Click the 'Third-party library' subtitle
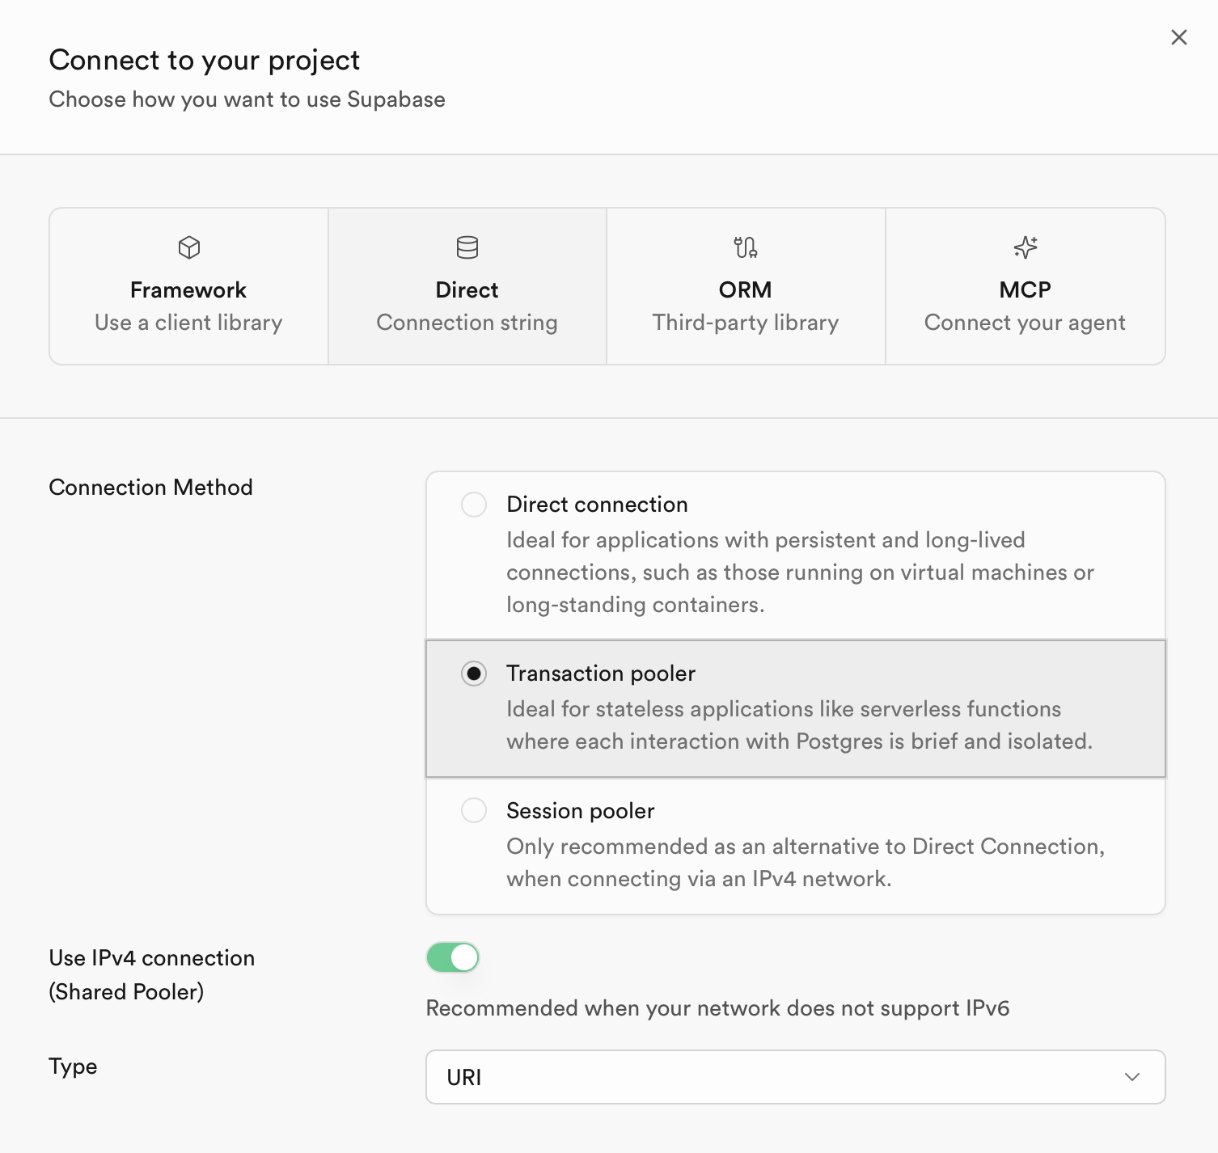 point(745,323)
